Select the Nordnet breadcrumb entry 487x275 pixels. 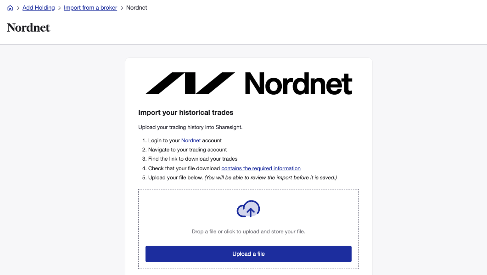coord(136,7)
